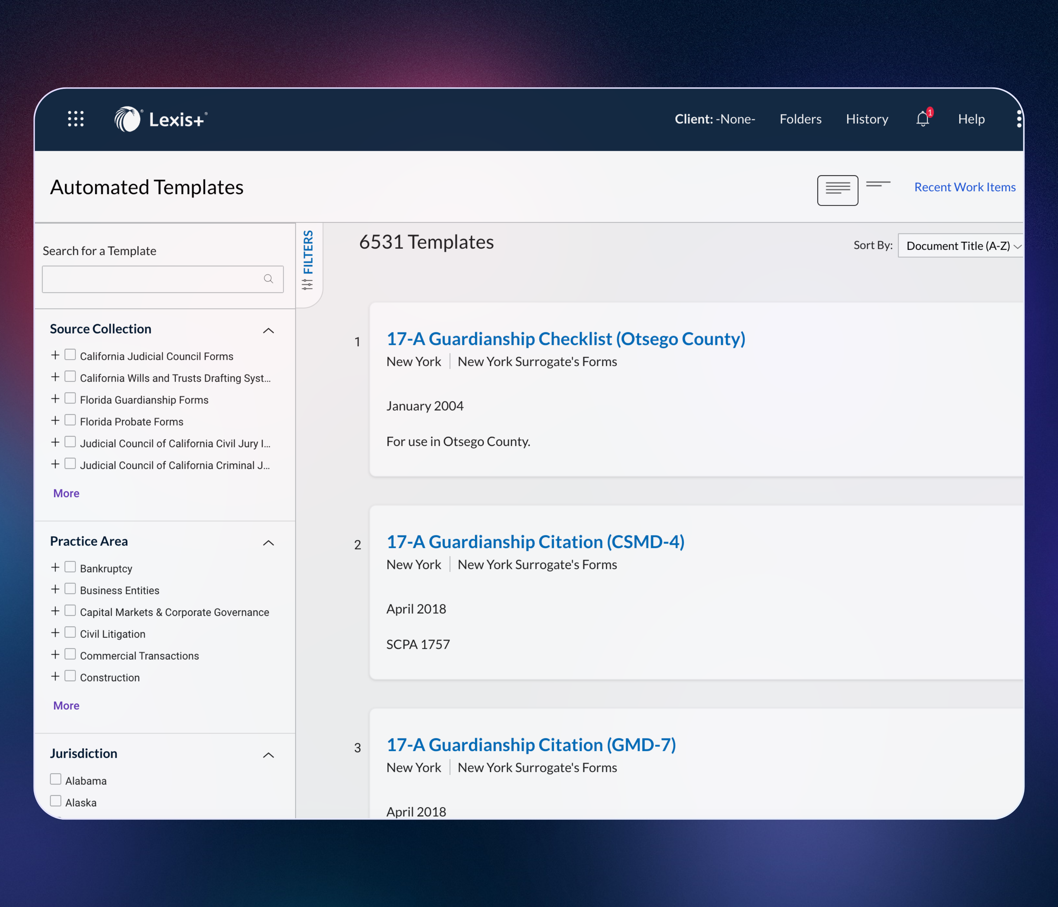Viewport: 1058px width, 907px height.
Task: Expand Judicial Council Civil Jury plus icon
Action: 55,442
